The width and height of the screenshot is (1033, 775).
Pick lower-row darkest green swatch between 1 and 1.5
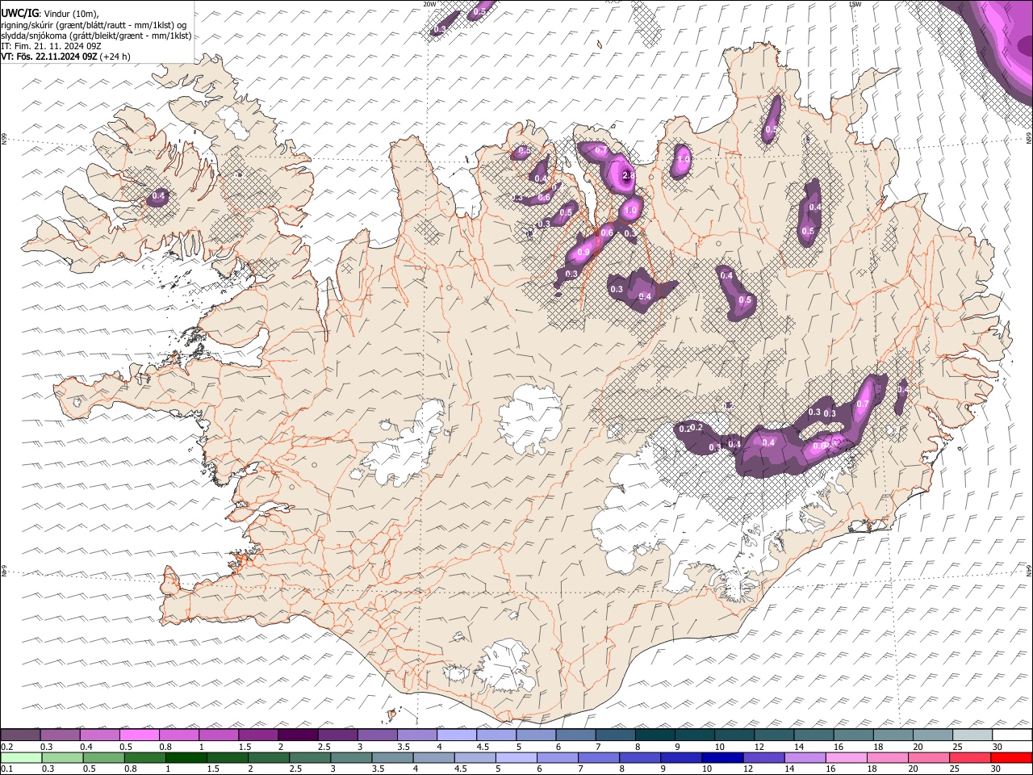[186, 757]
